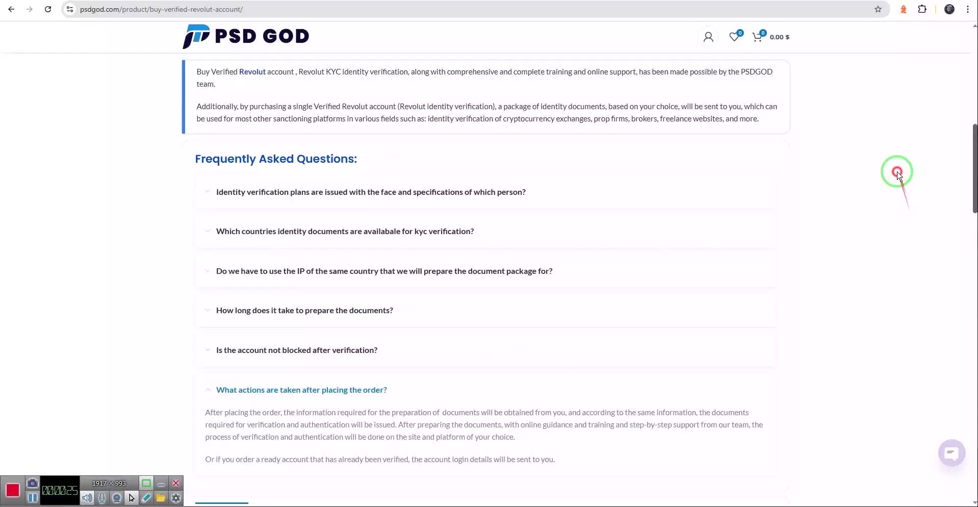Click chevron beside 'Identity verification plans' question

(208, 192)
